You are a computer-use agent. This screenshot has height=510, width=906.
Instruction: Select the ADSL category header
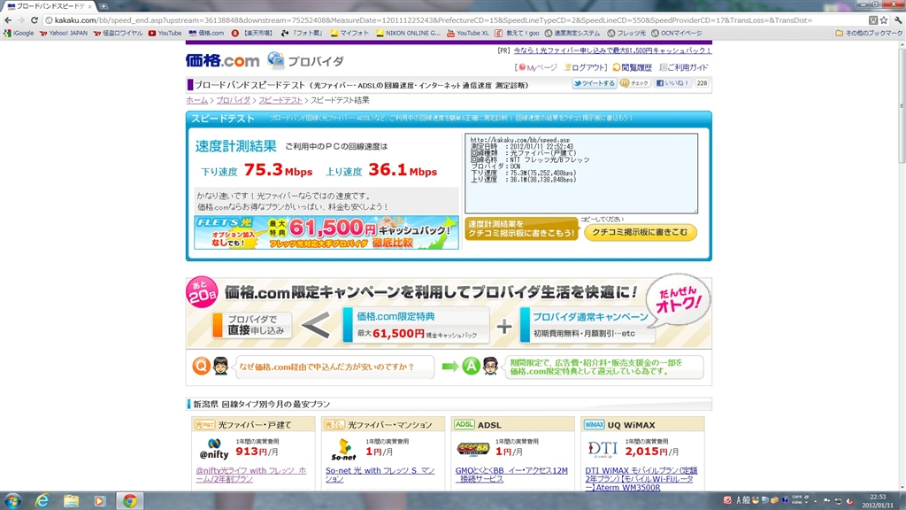(512, 424)
